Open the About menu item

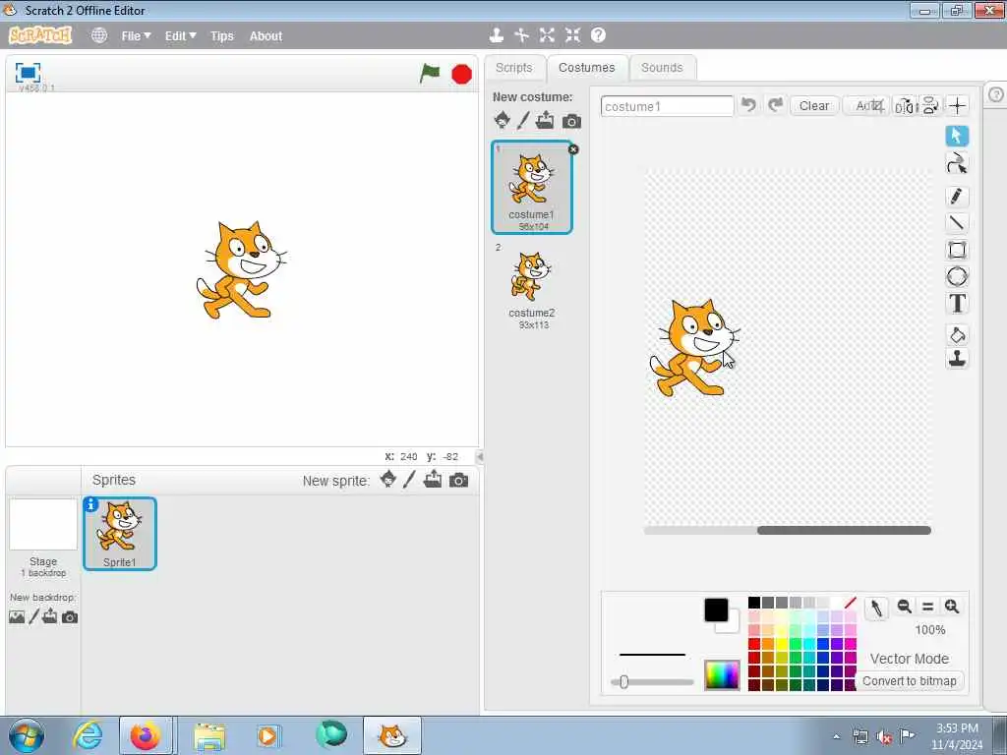tap(266, 36)
